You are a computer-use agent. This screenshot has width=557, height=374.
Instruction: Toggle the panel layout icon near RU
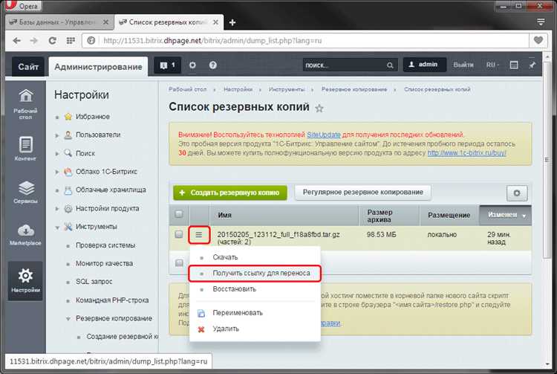pos(514,65)
